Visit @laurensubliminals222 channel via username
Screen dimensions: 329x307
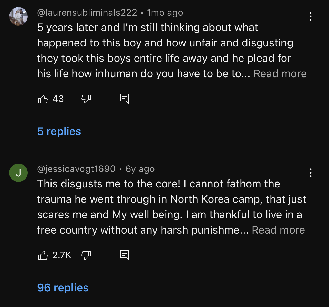pyautogui.click(x=87, y=13)
